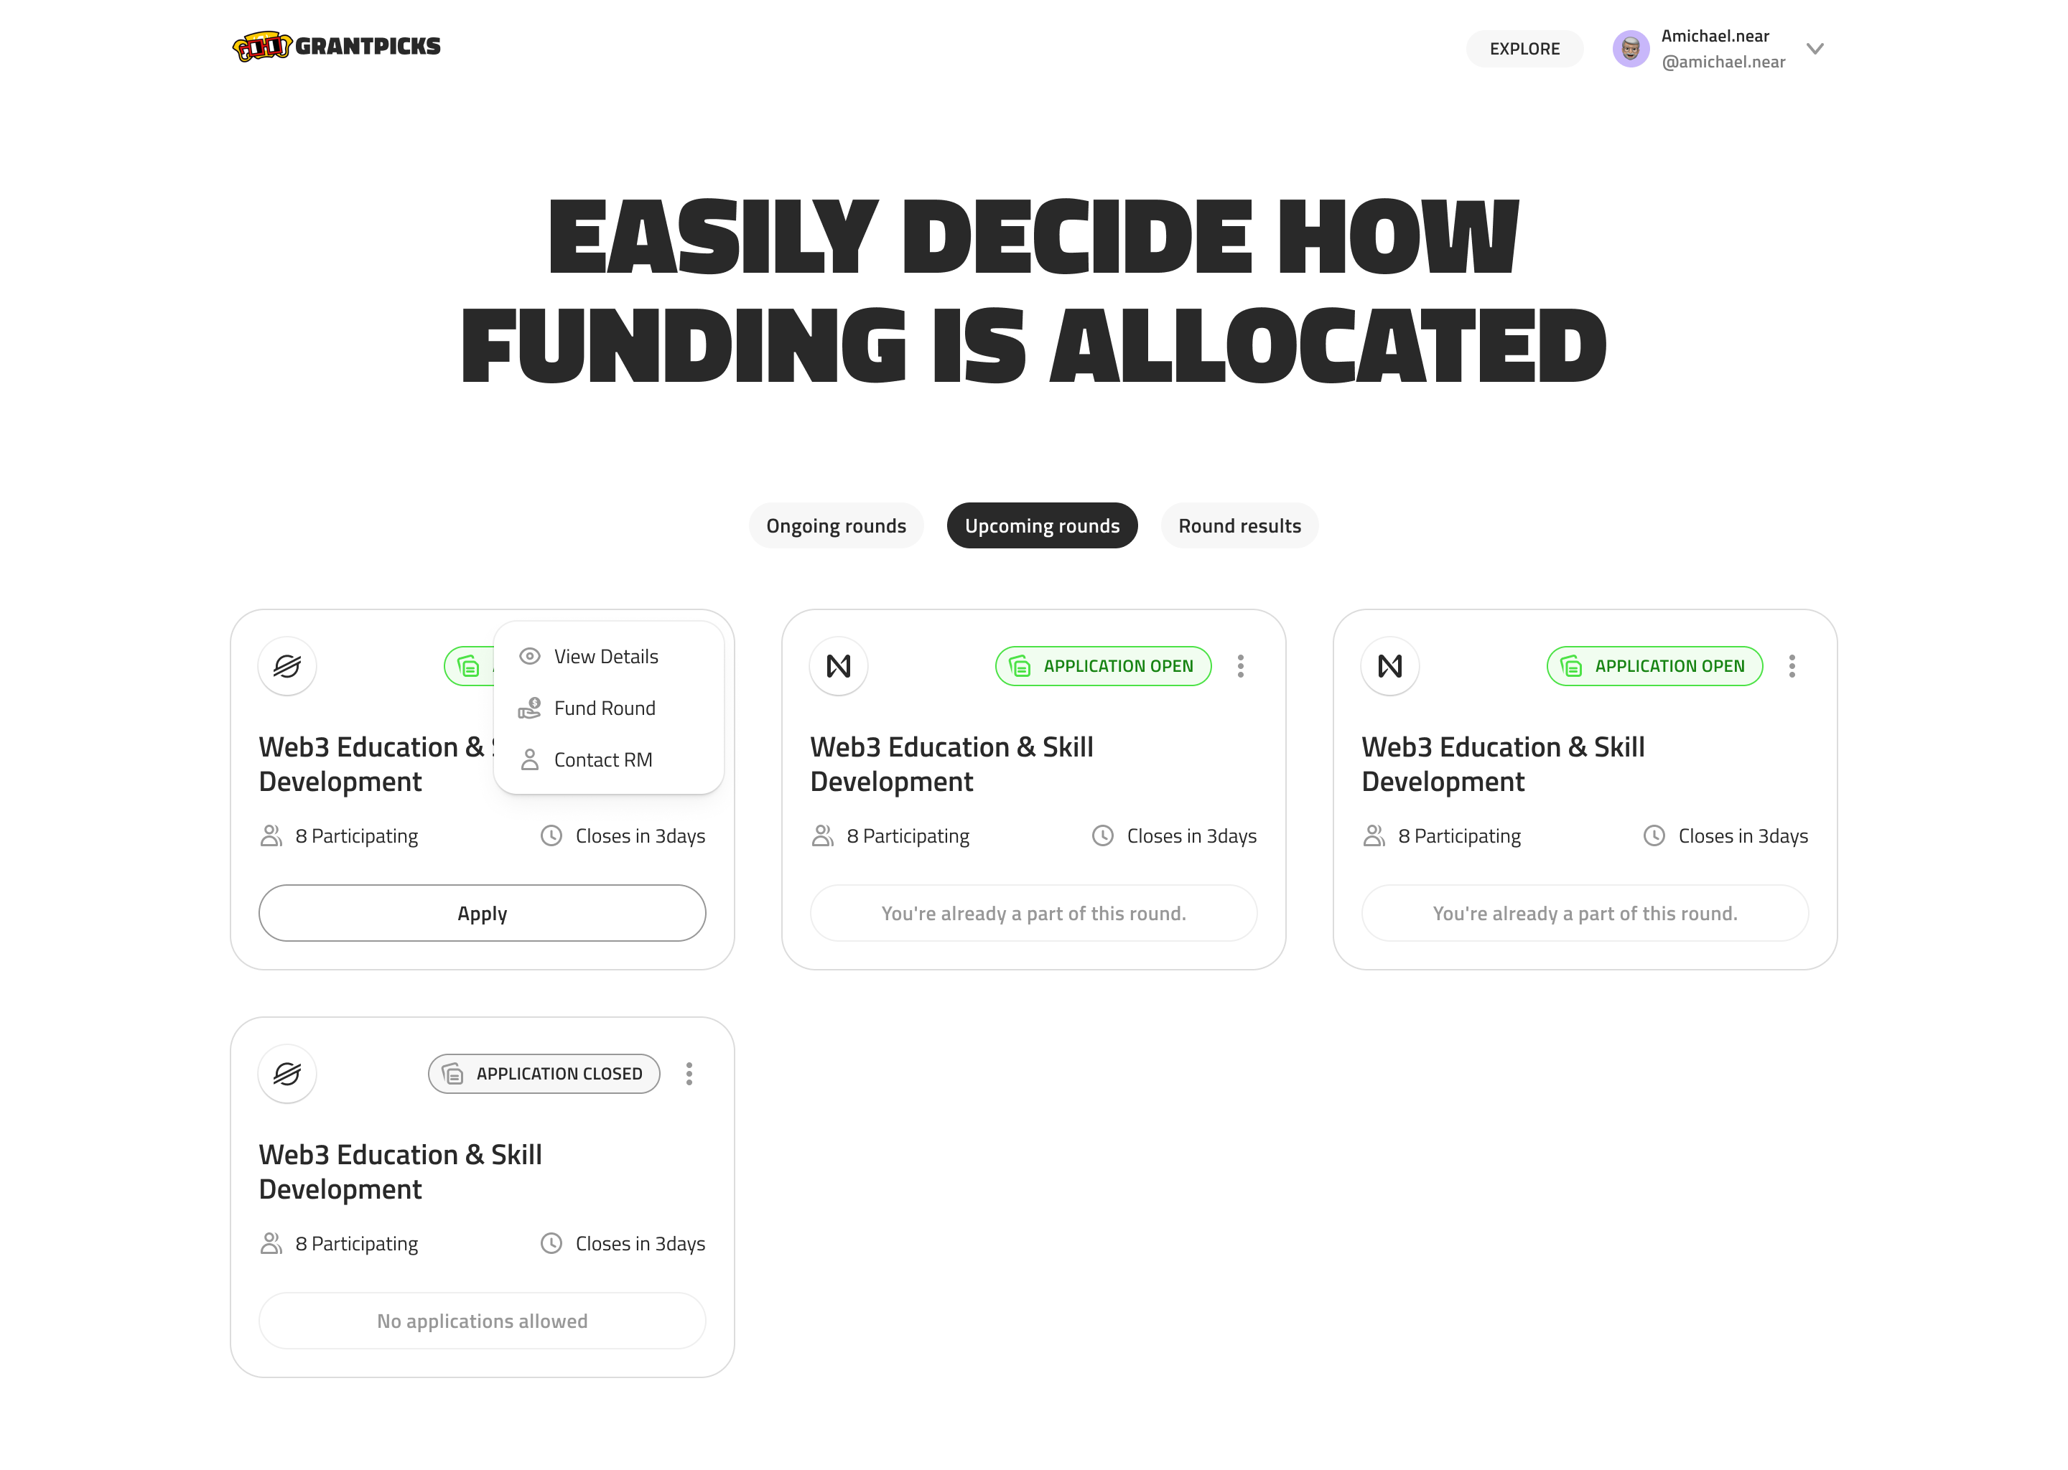Click Application Open badge on second card
The image size is (2068, 1470).
pos(1103,666)
